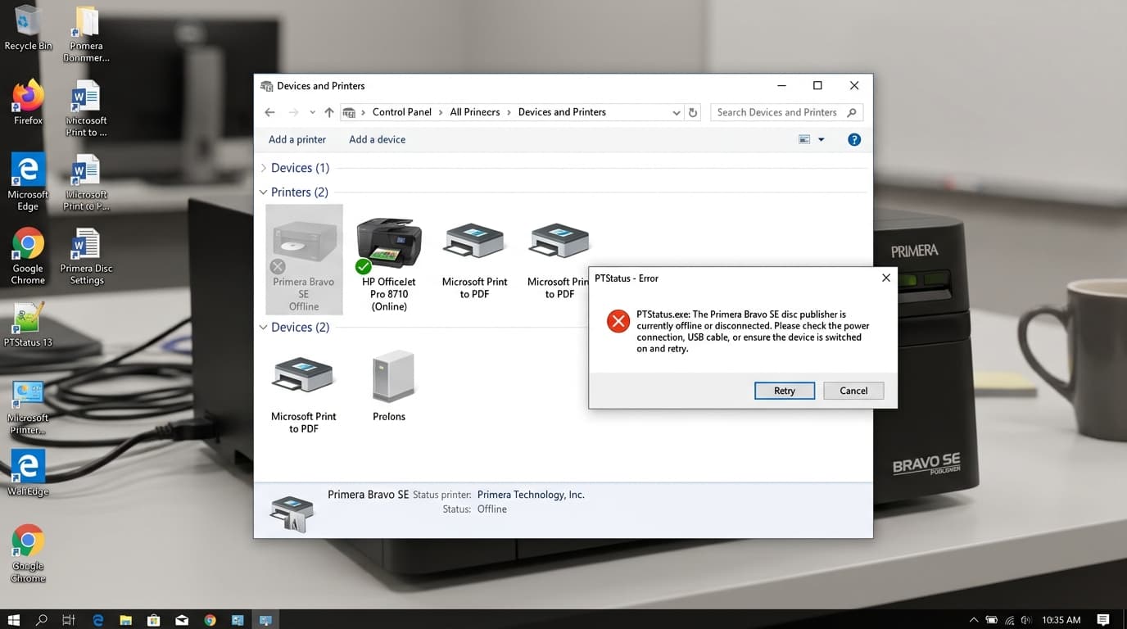Screen dimensions: 1127x629
Task: Open the Primera Disc Settings document icon
Action: click(86, 256)
